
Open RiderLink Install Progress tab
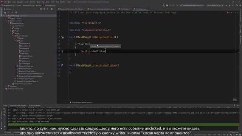click(18, 106)
